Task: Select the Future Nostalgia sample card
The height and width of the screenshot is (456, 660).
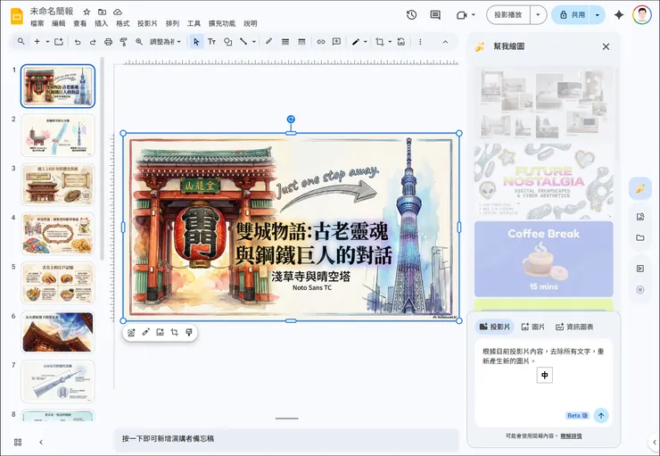Action: click(543, 181)
